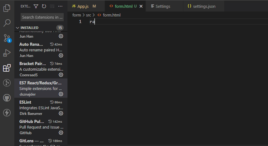Click the Search Extensions input field

click(x=42, y=17)
